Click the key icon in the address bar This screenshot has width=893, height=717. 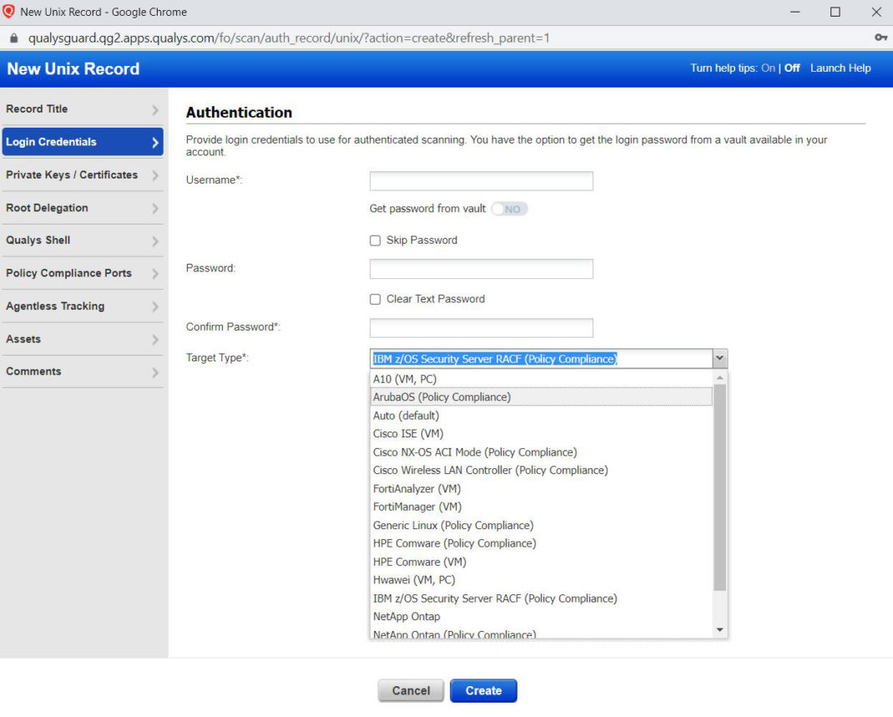tap(880, 38)
